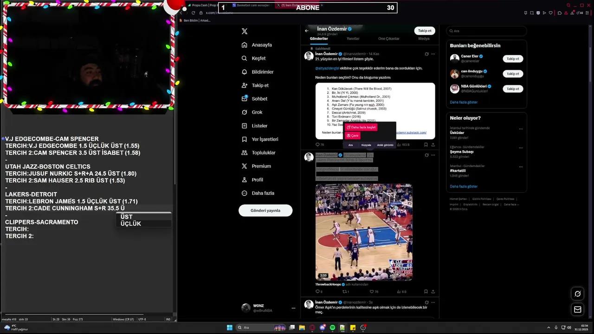The image size is (594, 334).
Task: Open Spotify from taskbar
Action: pos(332,328)
